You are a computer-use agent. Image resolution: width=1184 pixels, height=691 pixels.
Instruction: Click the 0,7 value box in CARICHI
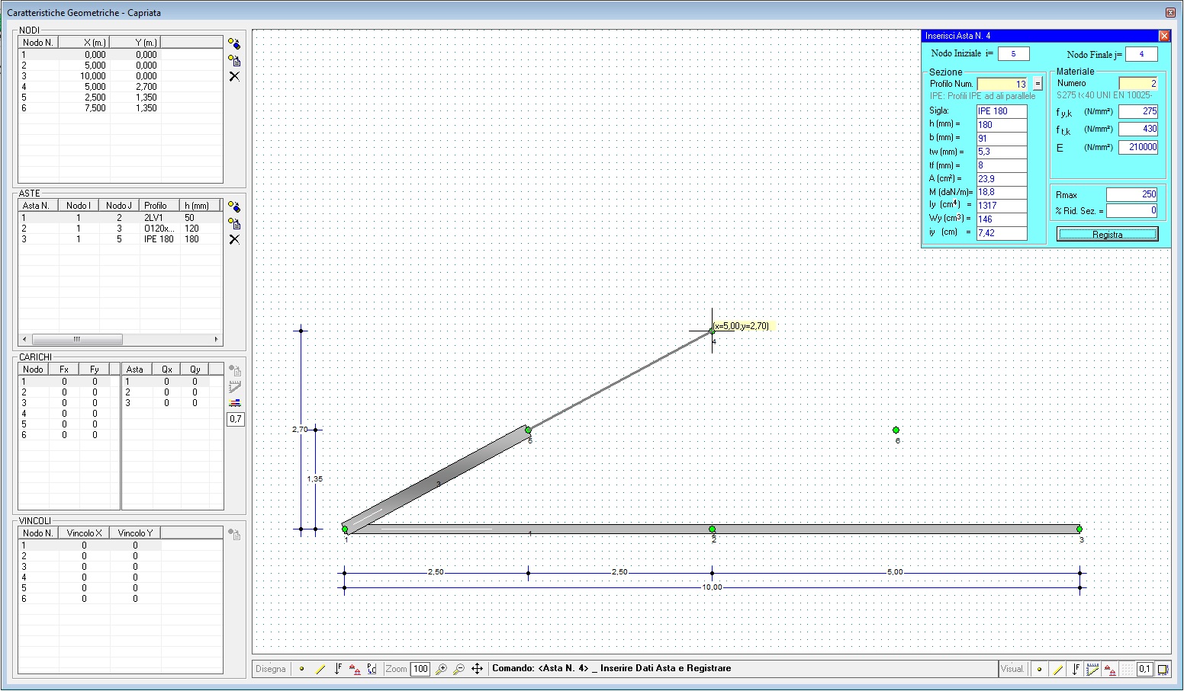235,419
